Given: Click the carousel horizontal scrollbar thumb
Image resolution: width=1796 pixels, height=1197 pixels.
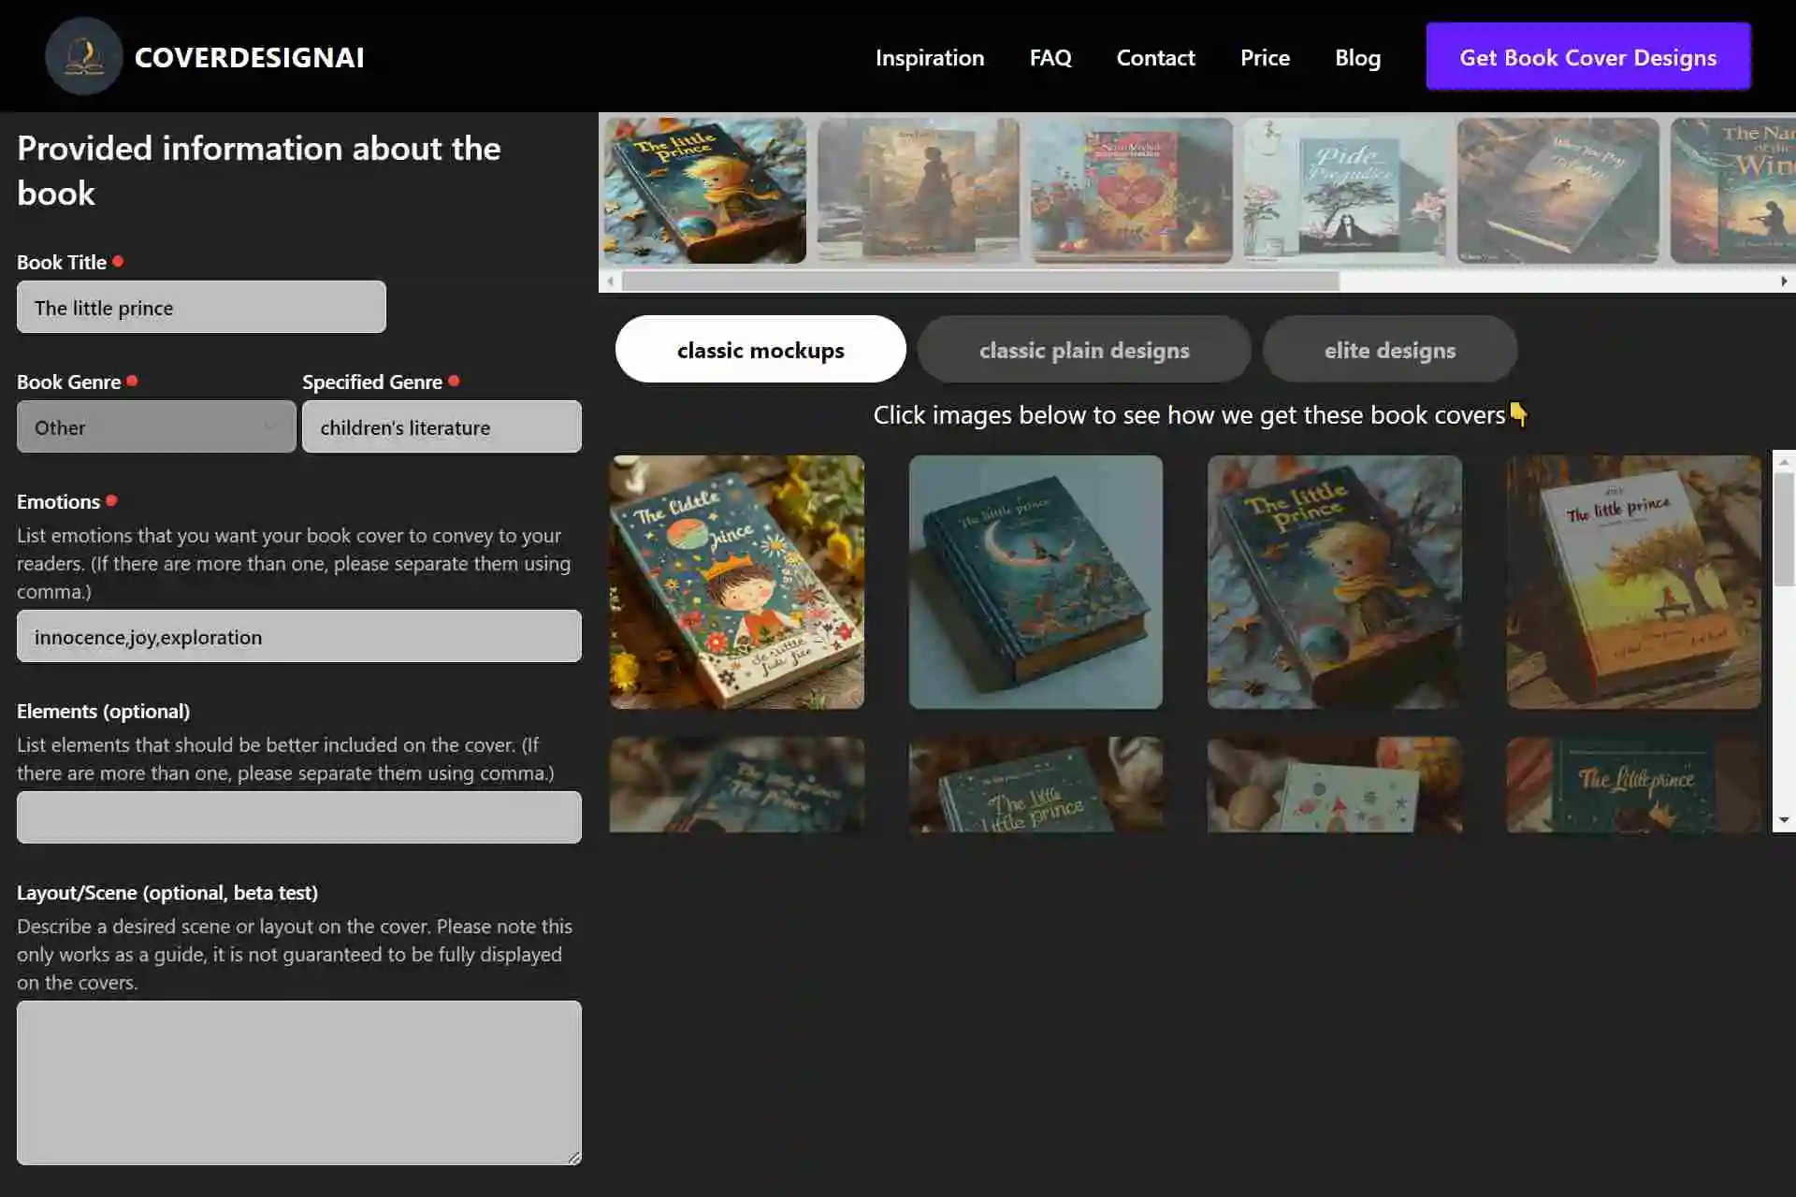Looking at the screenshot, I should (980, 281).
